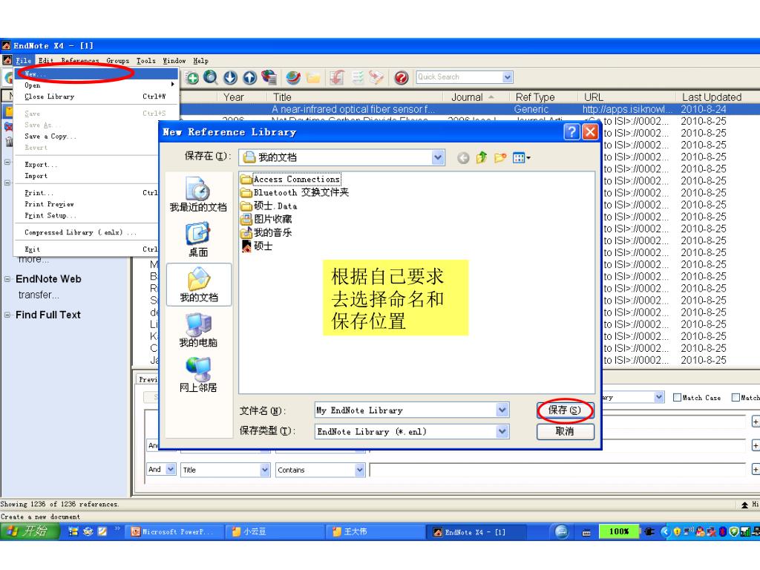Click the 取消 cancel button
This screenshot has width=760, height=570.
tap(565, 431)
